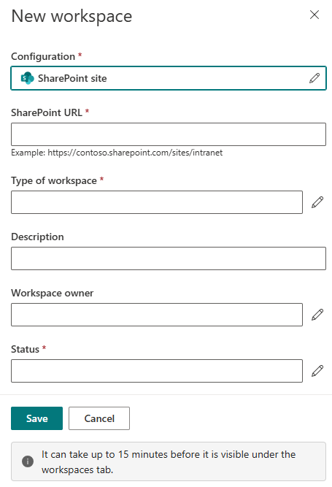This screenshot has width=332, height=487.
Task: Click the SharePoint logo in Configuration field
Action: (27, 78)
